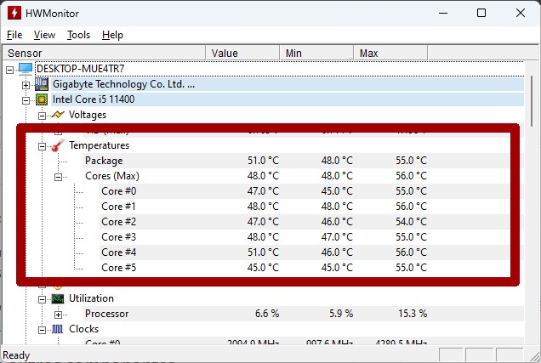Click Core #0 min value 45.0 °C
This screenshot has height=363, width=541.
click(337, 191)
